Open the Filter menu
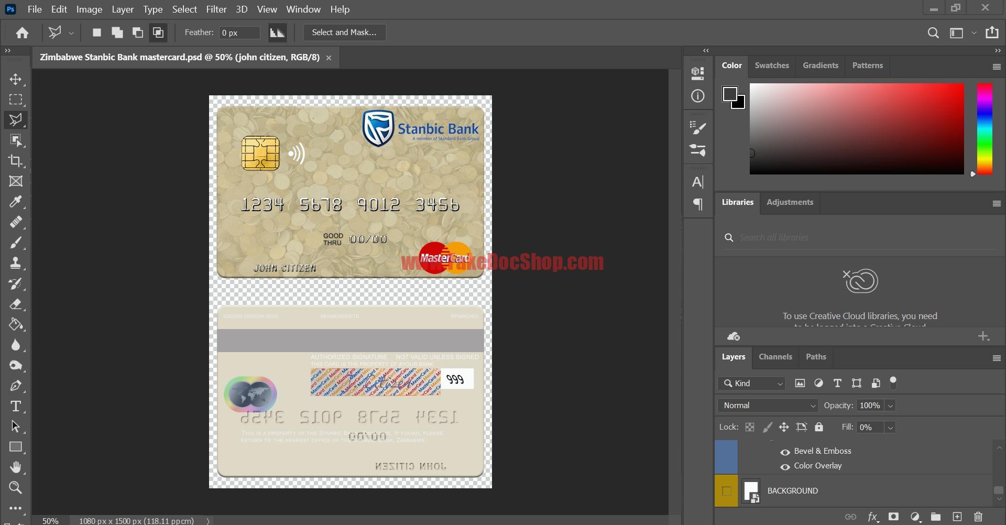This screenshot has height=525, width=1006. [216, 9]
